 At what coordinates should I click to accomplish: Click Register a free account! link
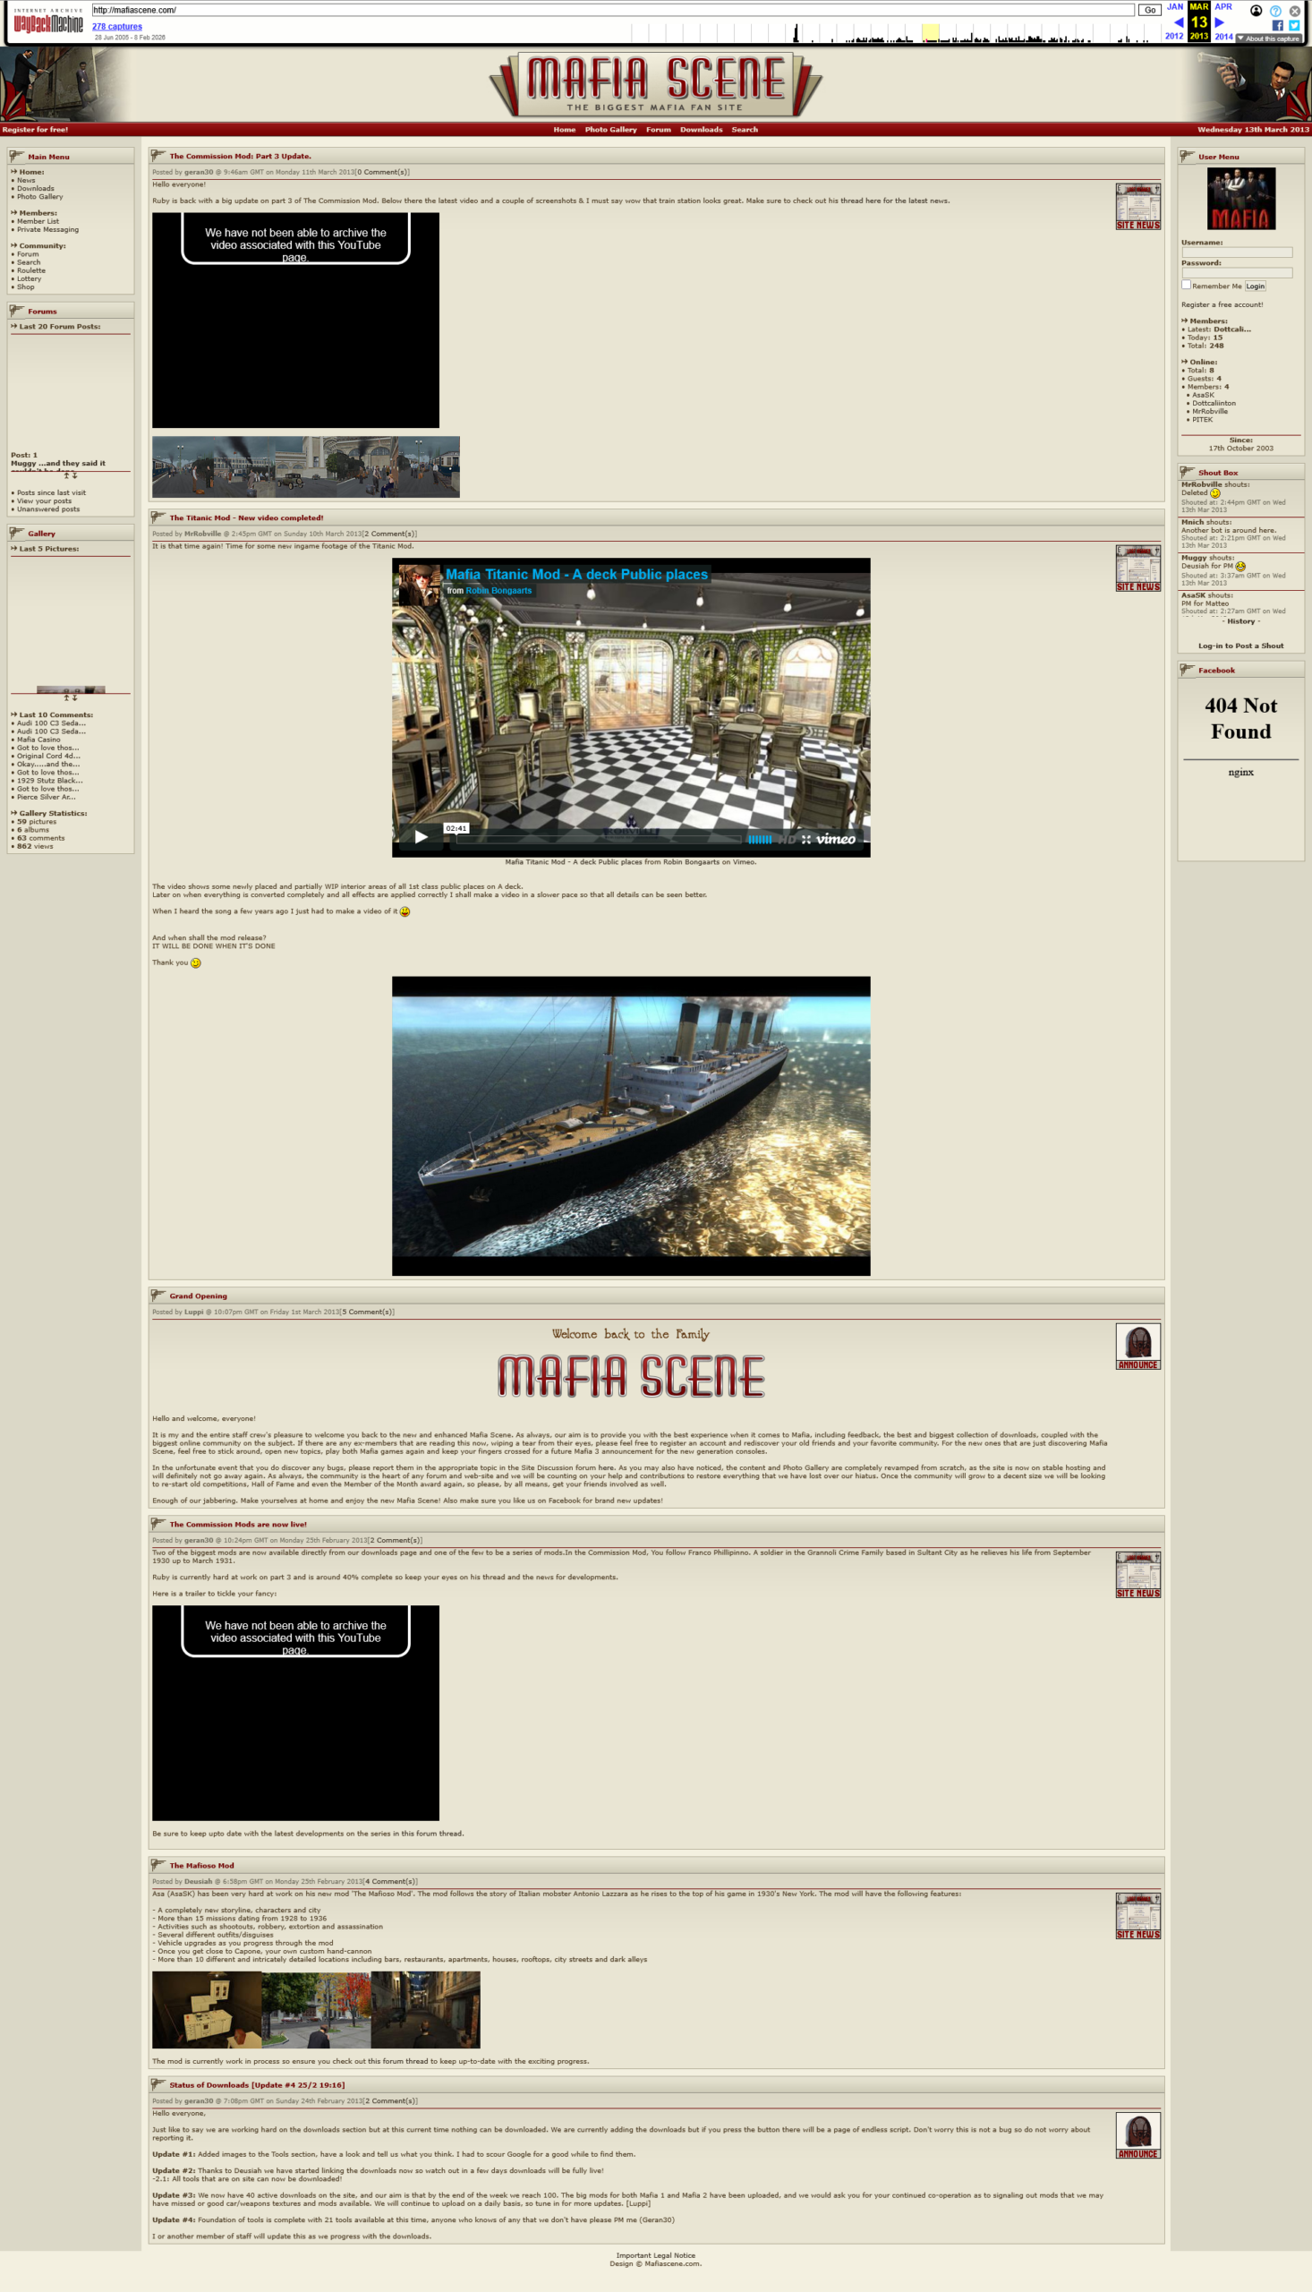[1222, 304]
